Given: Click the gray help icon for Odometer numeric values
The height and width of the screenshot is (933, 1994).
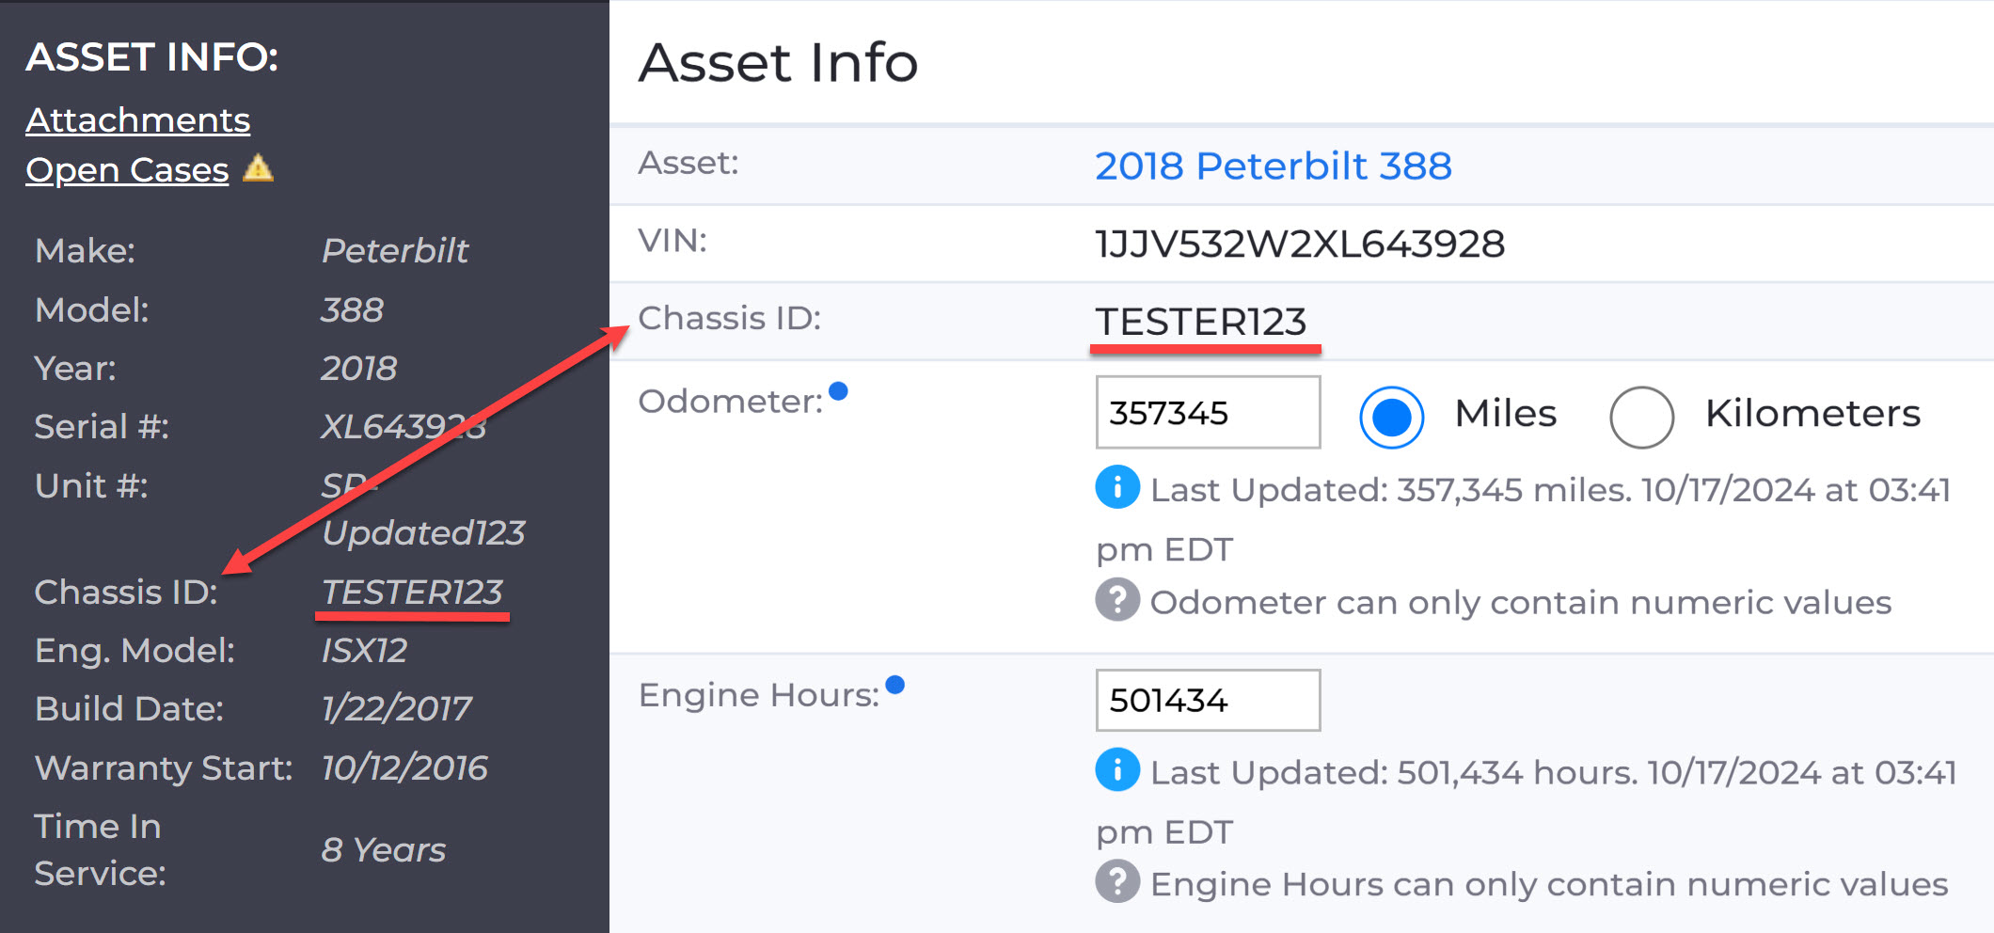Looking at the screenshot, I should click(x=1117, y=600).
